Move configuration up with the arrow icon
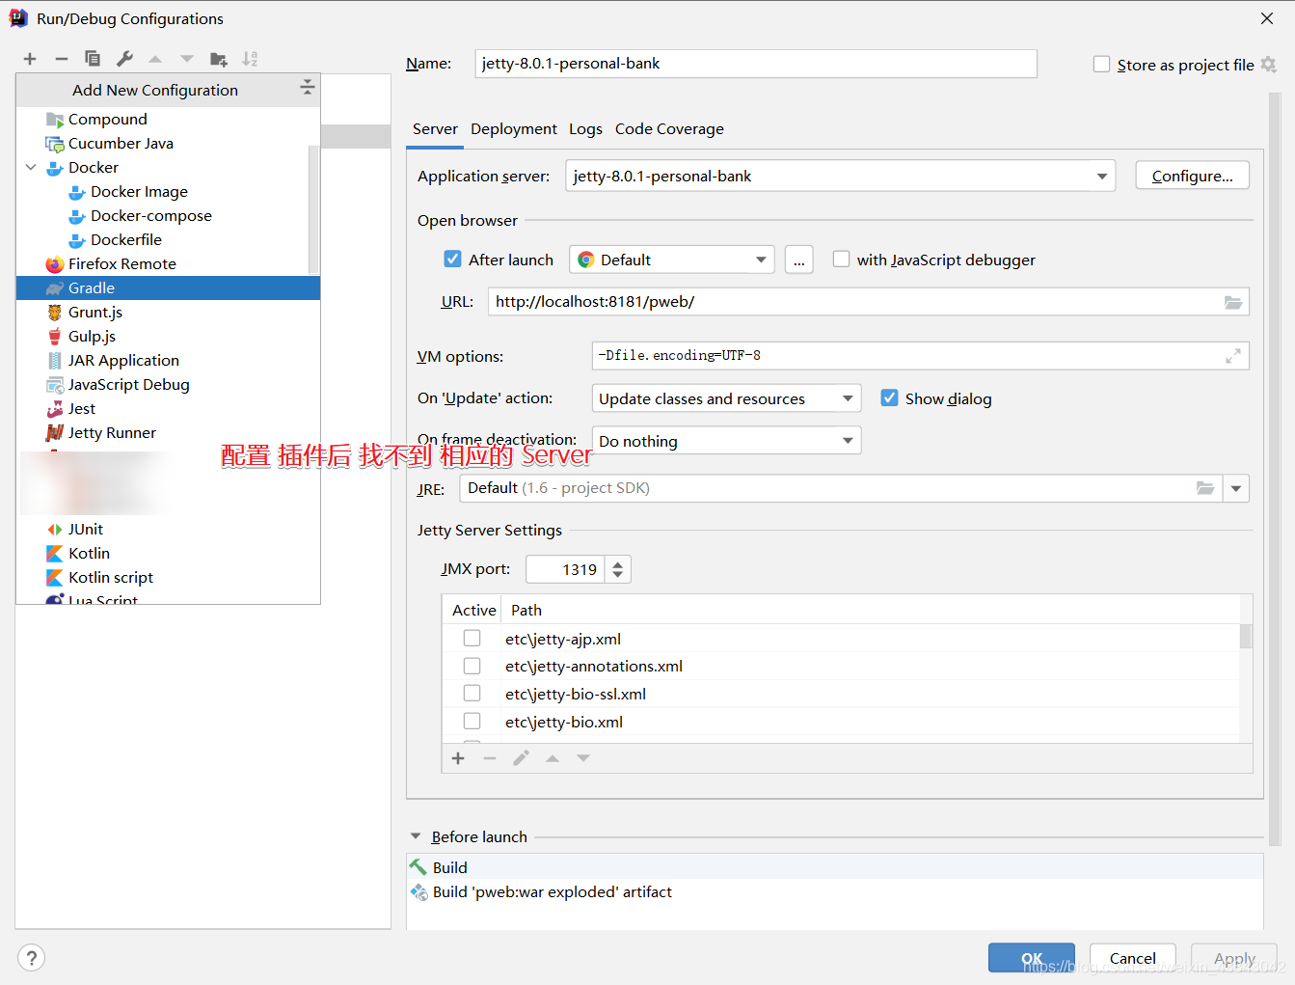 (155, 59)
